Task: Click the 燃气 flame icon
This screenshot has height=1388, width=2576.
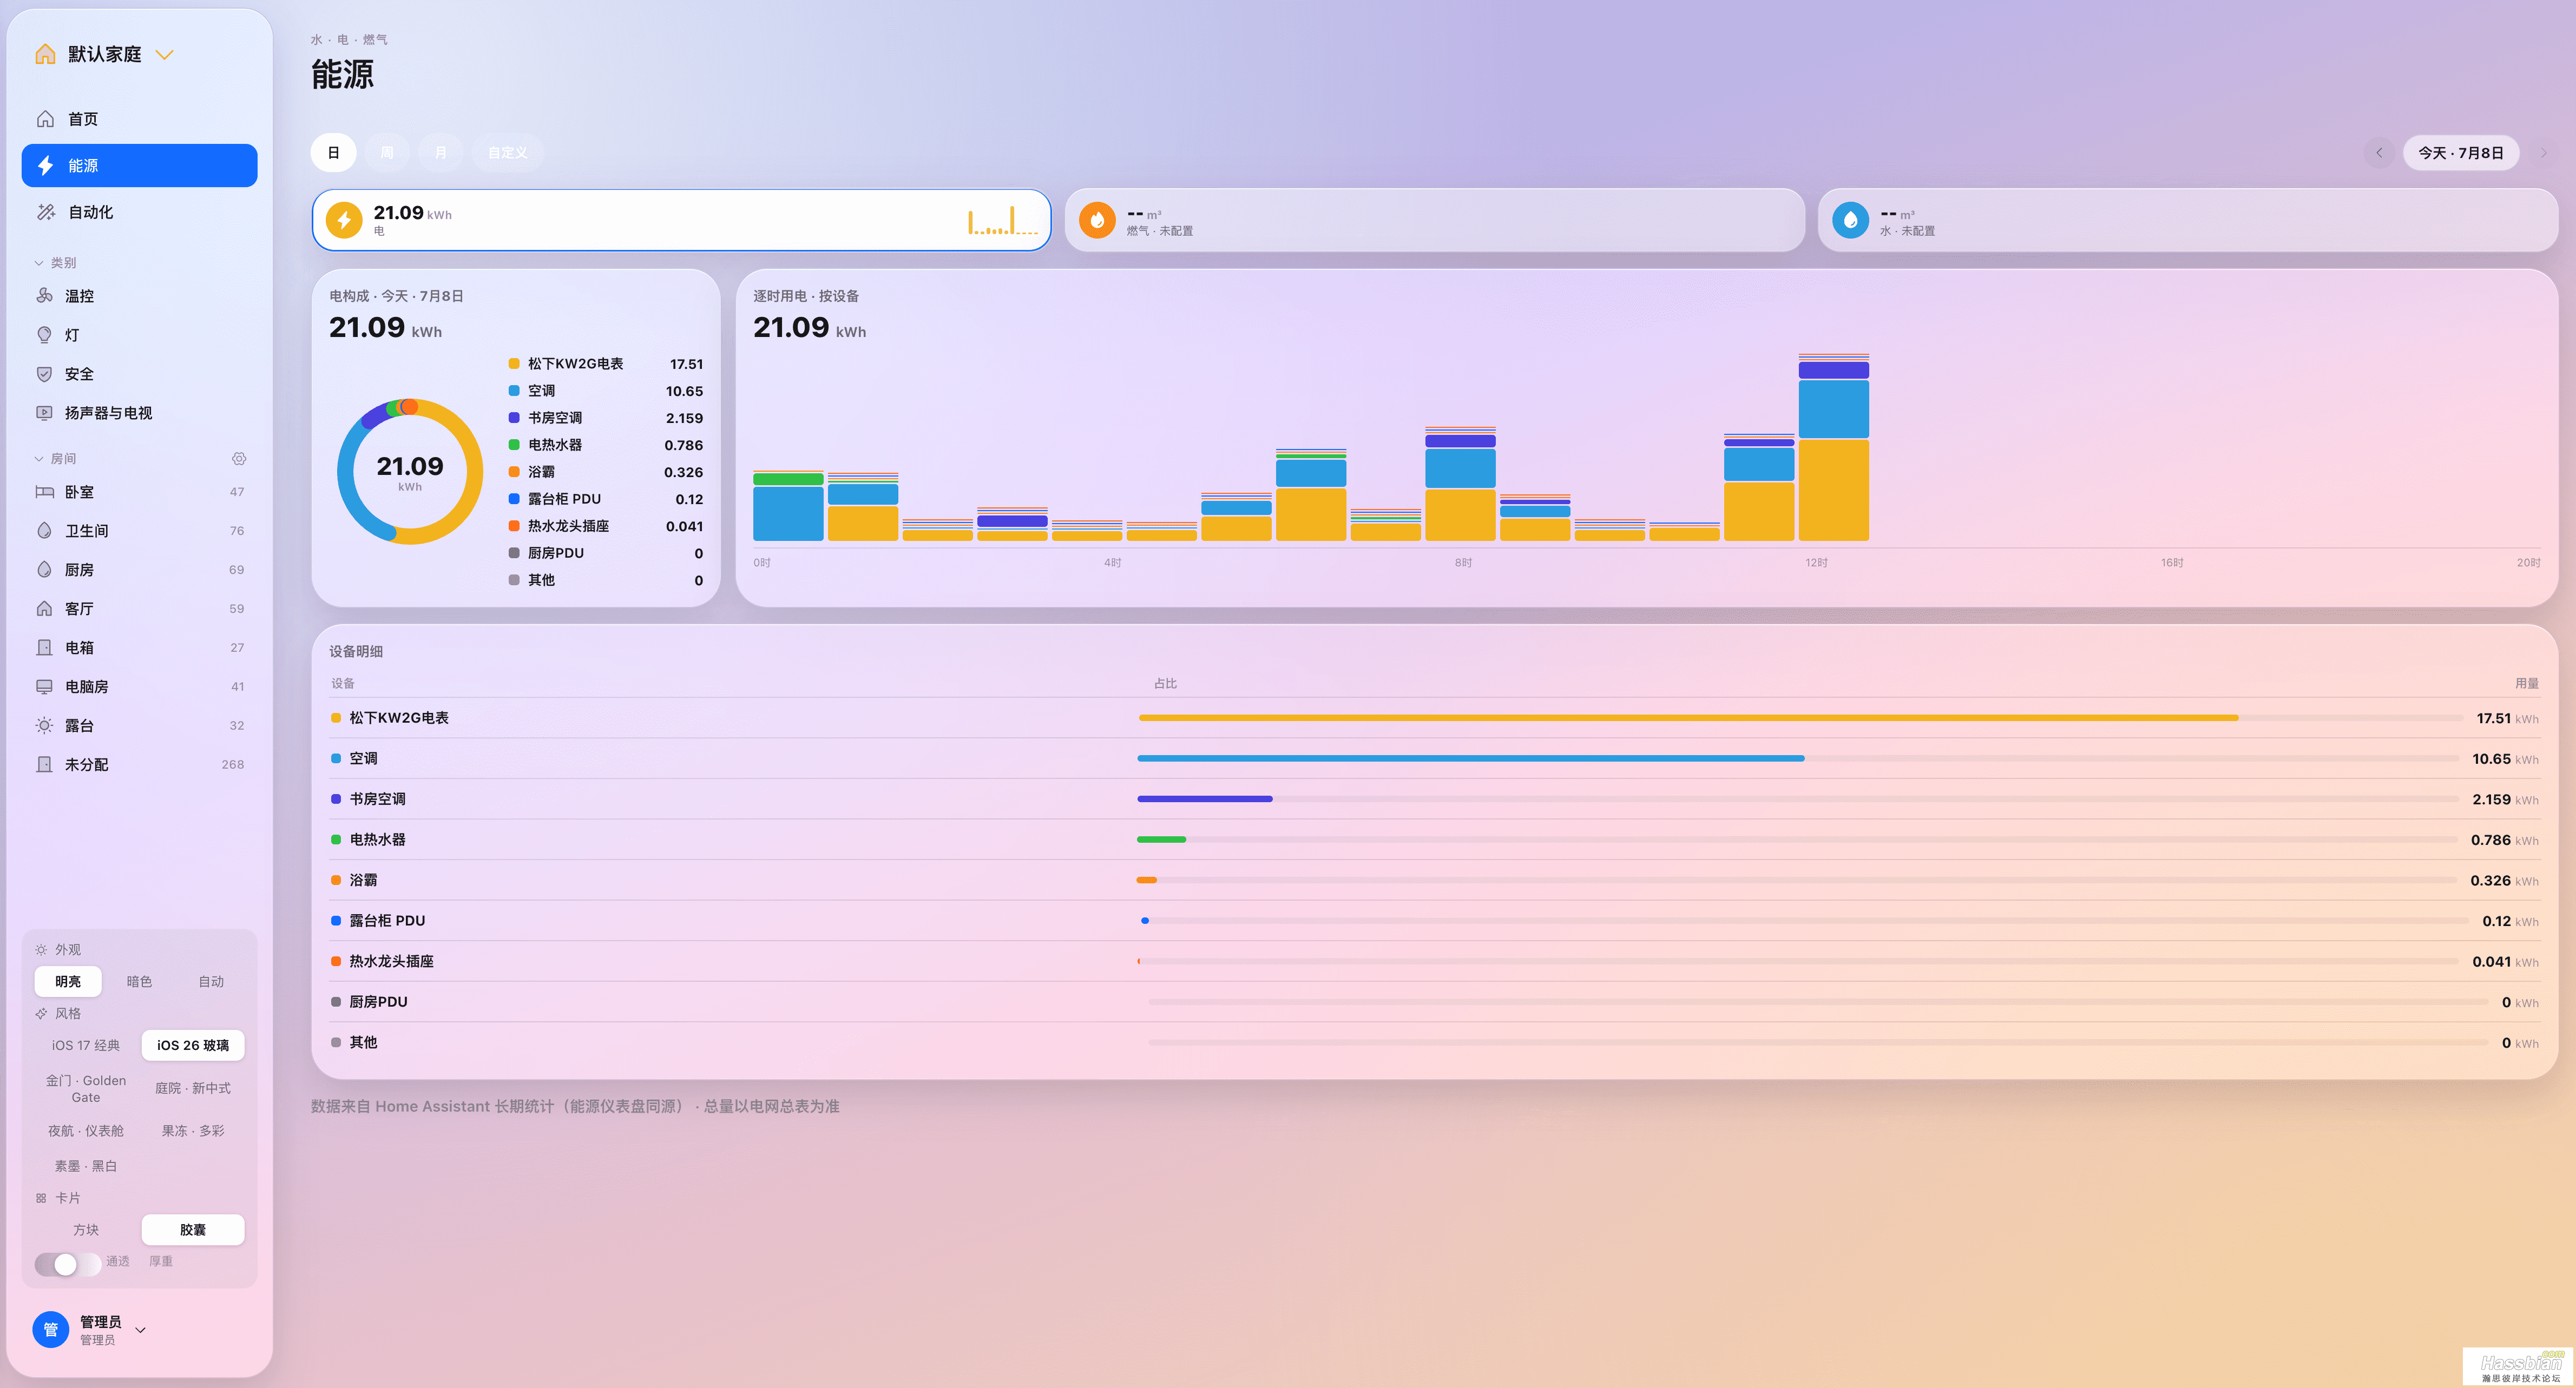Action: (1097, 220)
